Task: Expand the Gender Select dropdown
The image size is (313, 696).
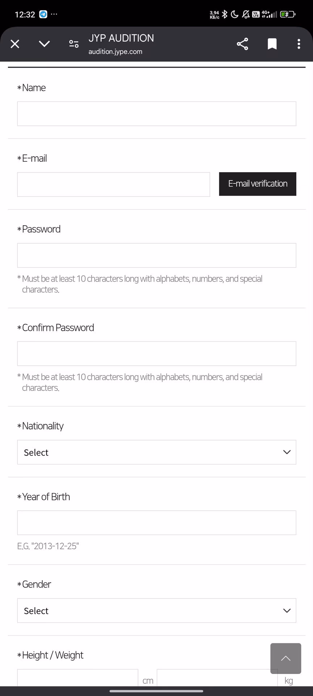Action: pos(156,610)
